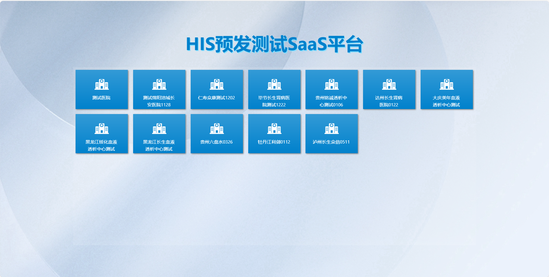The image size is (549, 277).
Task: Open 黑龙江长生血液透析中心测试 label text
Action: pyautogui.click(x=159, y=146)
